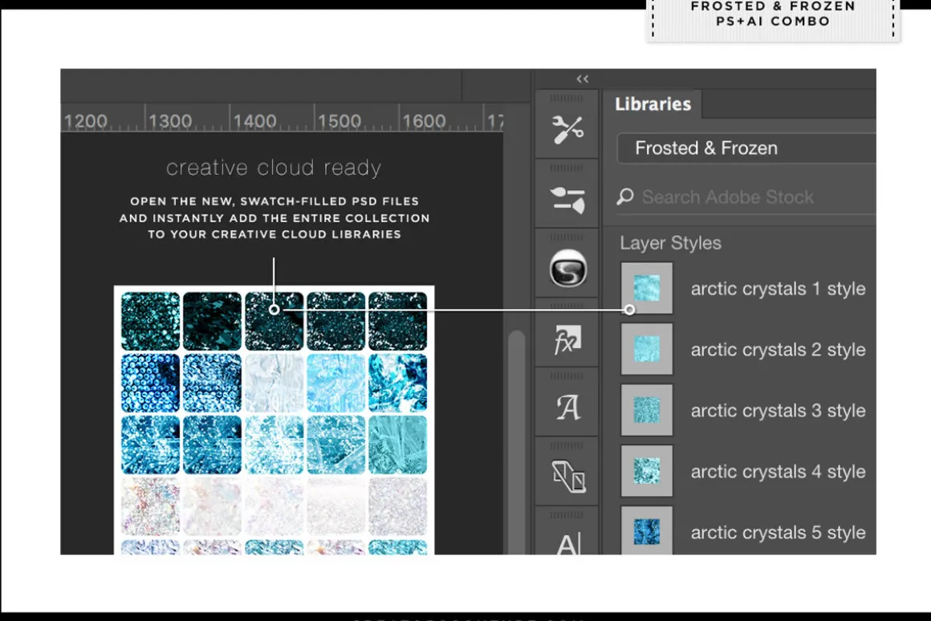Click iridescent glitter swatch, first in fourth row
Image resolution: width=931 pixels, height=621 pixels.
150,506
